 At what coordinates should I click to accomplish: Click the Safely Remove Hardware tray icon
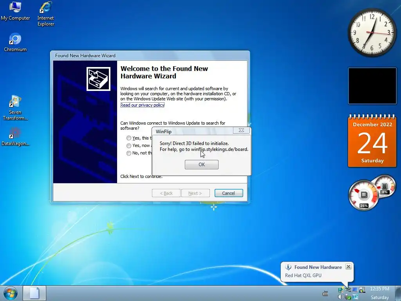click(348, 297)
